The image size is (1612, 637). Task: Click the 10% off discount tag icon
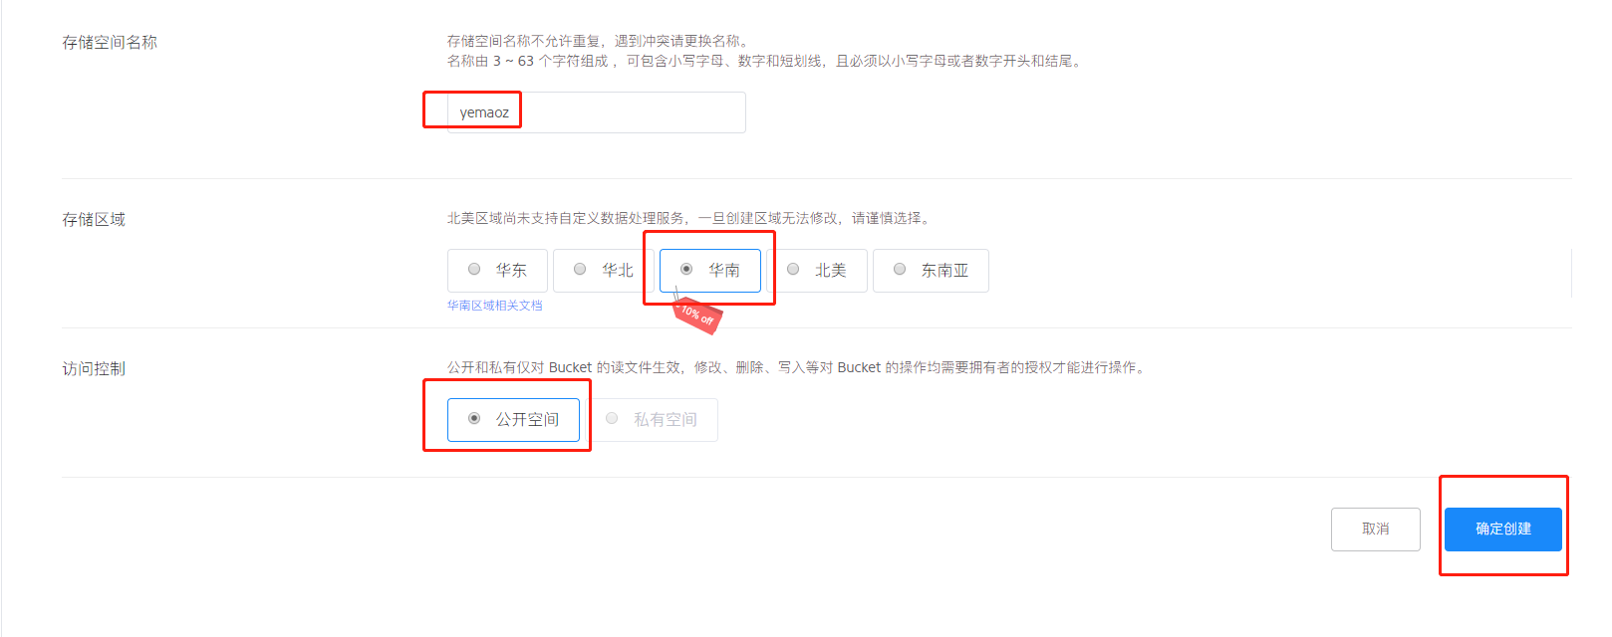coord(698,315)
